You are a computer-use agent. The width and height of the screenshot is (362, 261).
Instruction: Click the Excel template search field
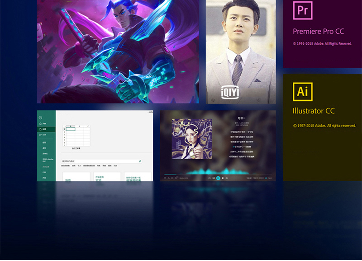point(101,161)
